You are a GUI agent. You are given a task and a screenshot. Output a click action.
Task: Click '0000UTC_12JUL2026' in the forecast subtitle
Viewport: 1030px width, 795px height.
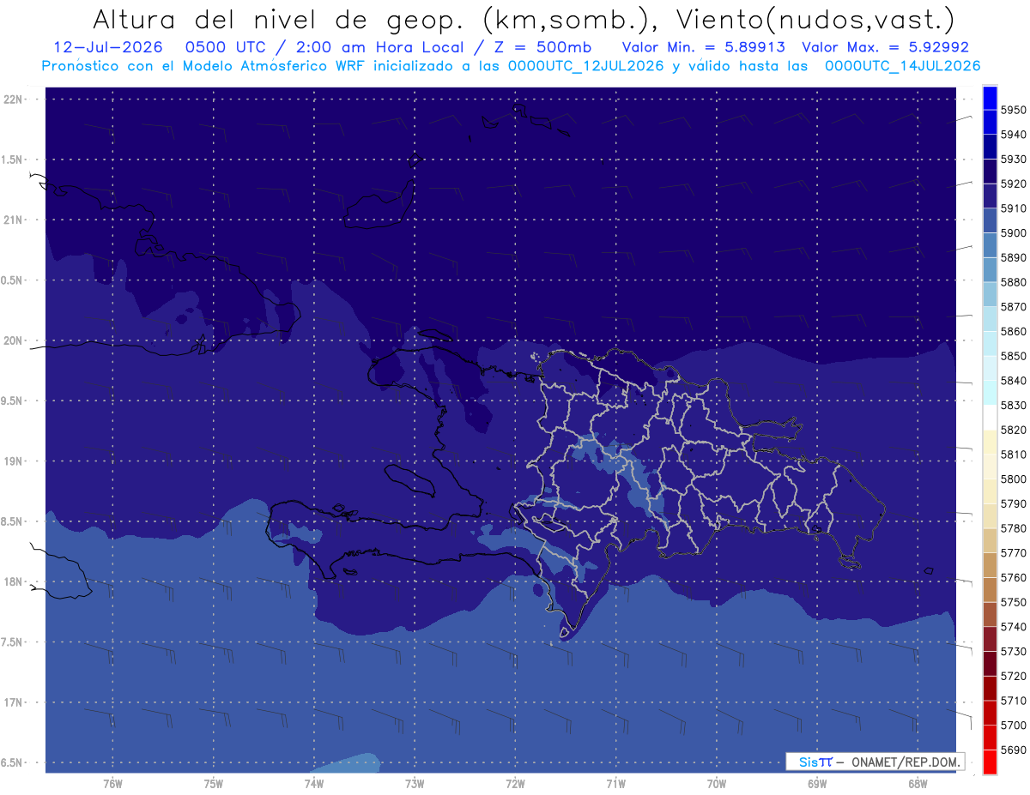(586, 66)
